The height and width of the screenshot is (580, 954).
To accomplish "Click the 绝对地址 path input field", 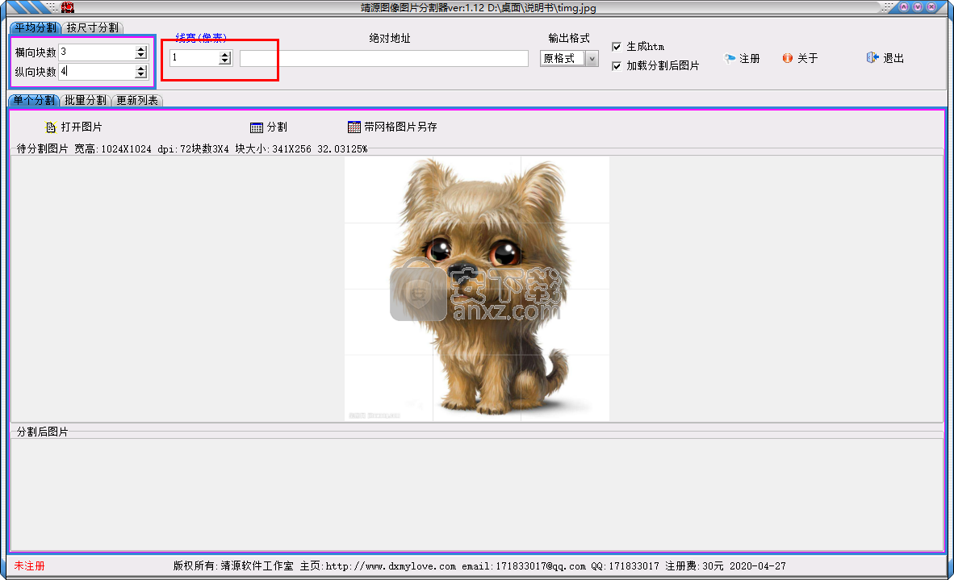I will point(384,58).
